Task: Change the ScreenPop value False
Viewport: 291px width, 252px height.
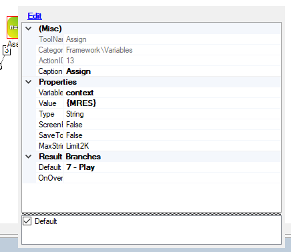Action: pyautogui.click(x=172, y=125)
